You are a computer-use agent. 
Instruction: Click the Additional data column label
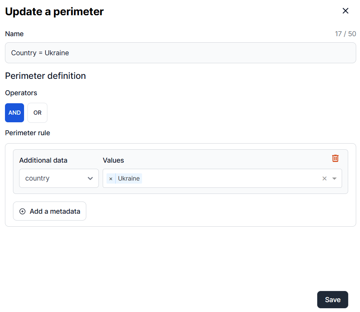43,160
